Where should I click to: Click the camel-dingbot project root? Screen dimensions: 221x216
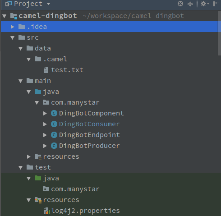point(48,16)
